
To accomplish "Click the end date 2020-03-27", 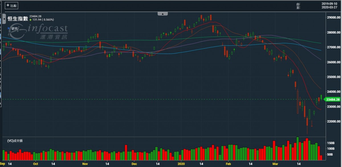I will [329, 8].
